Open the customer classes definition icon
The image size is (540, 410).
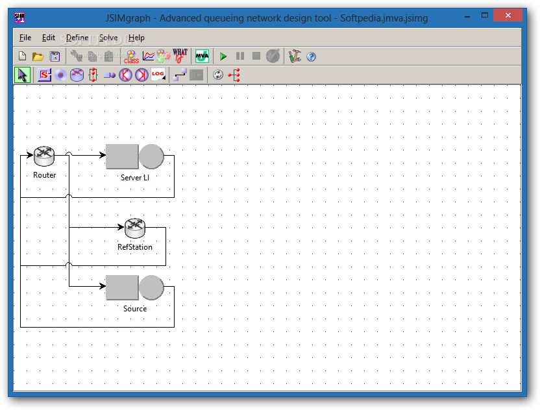131,57
